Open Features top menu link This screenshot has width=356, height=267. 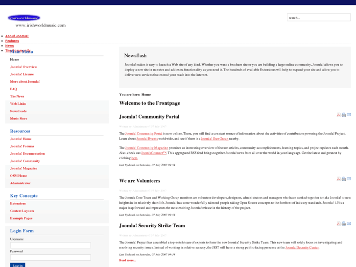12,41
